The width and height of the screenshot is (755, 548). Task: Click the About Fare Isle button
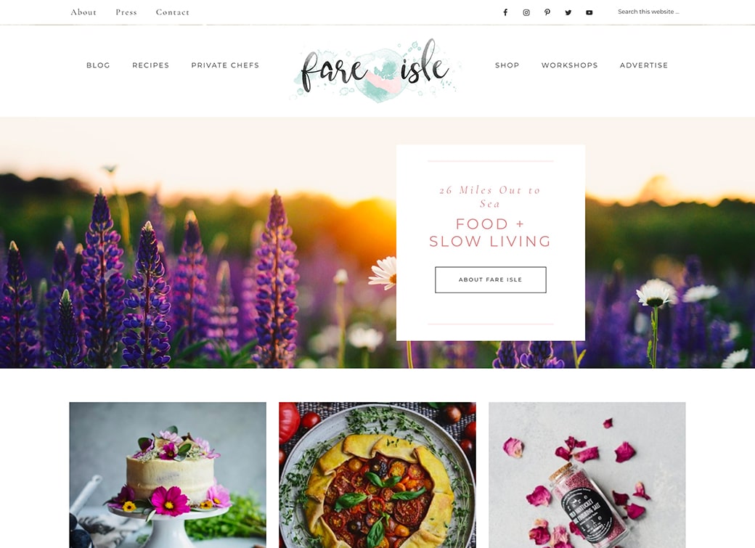coord(491,279)
